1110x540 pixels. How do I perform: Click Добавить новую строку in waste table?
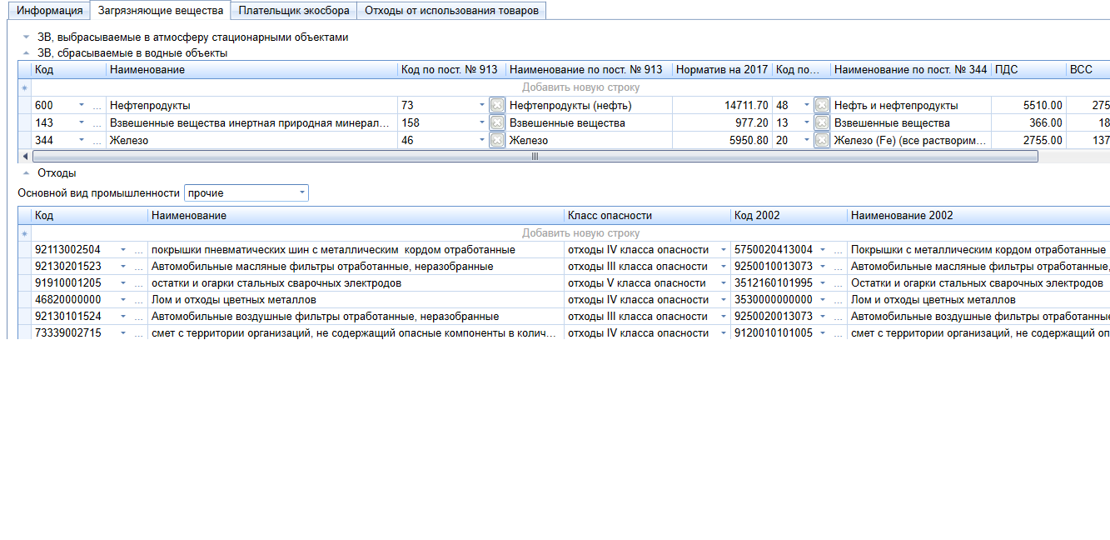coord(580,233)
